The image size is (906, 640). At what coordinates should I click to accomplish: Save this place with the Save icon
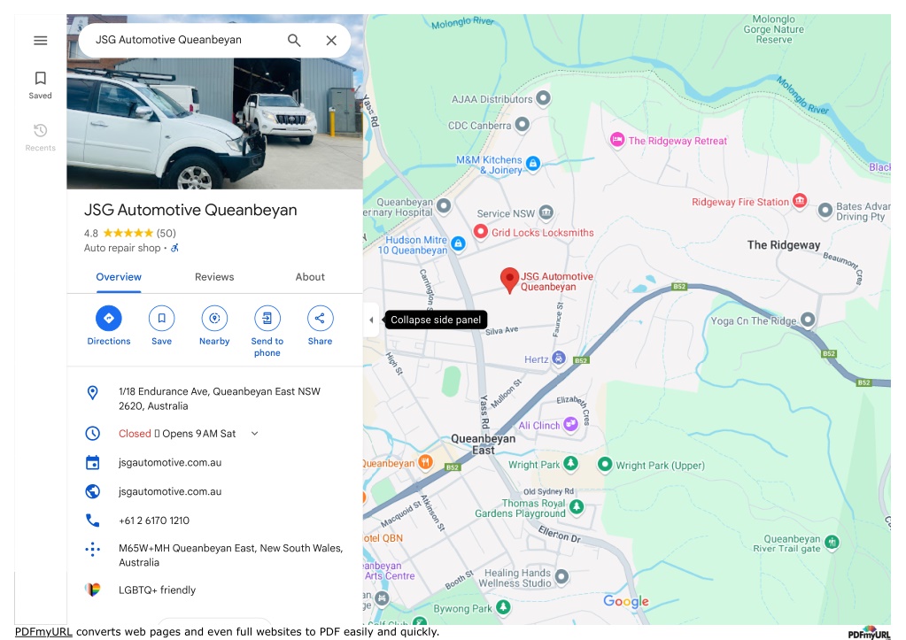(162, 327)
